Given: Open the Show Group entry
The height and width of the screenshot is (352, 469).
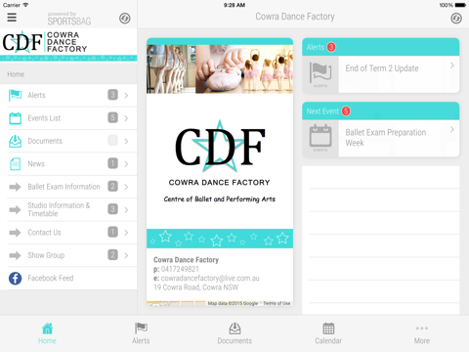Looking at the screenshot, I should pos(68,255).
